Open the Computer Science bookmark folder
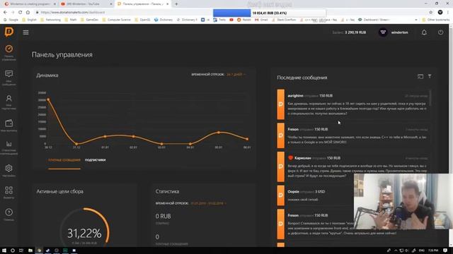453x254 pixels. [x=116, y=20]
